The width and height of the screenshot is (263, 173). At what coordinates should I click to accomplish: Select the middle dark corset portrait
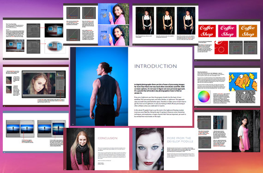coord(165,21)
